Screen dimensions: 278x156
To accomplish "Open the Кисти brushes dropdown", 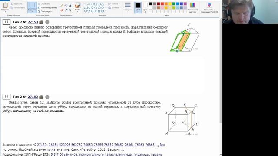I will 77,8.
